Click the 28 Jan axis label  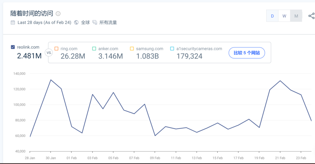coord(30,158)
